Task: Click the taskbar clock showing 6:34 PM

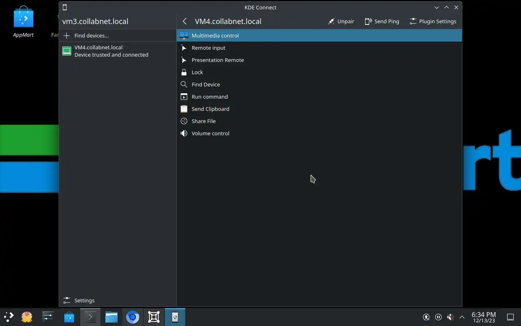Action: tap(484, 317)
